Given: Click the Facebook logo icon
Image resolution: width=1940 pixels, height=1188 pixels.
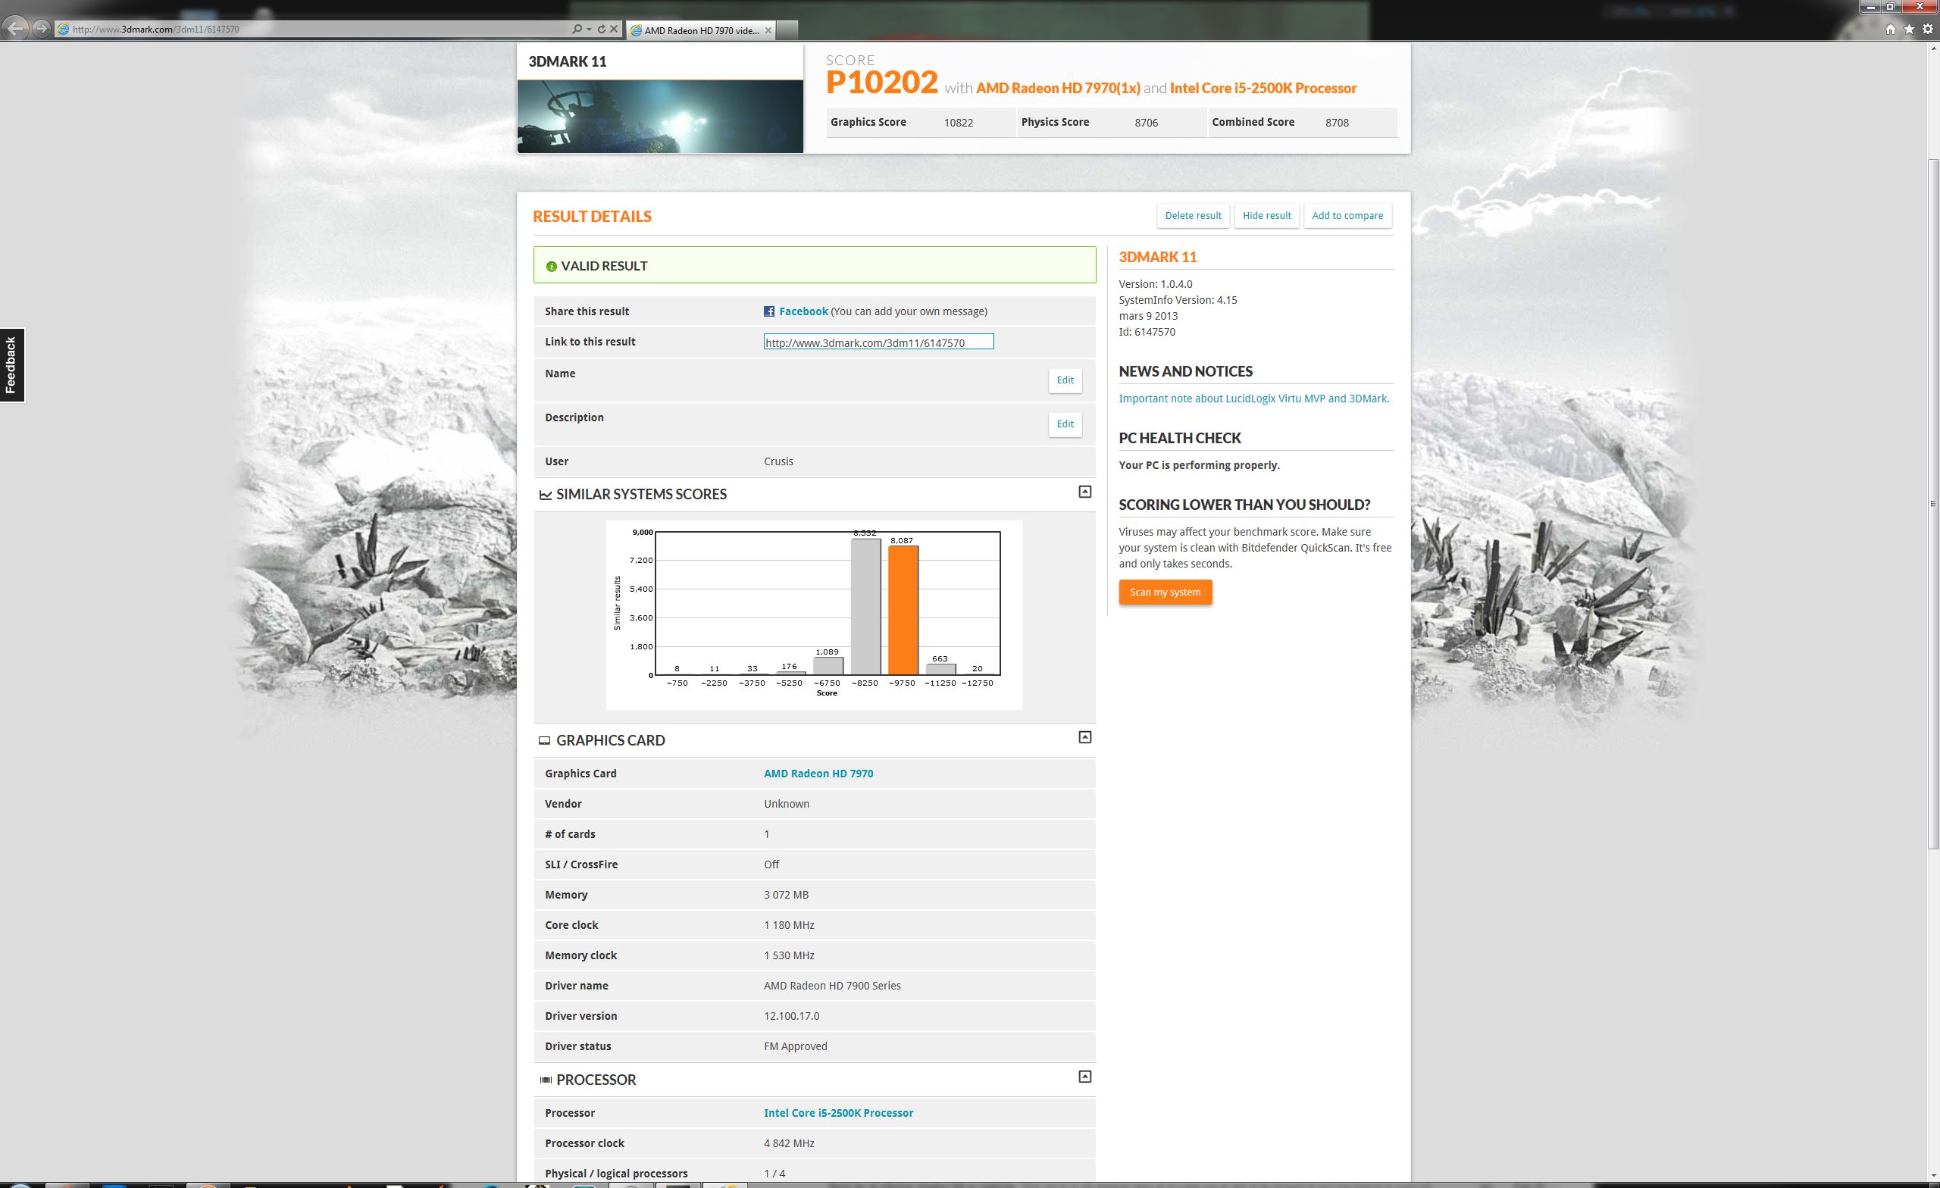Looking at the screenshot, I should [769, 311].
